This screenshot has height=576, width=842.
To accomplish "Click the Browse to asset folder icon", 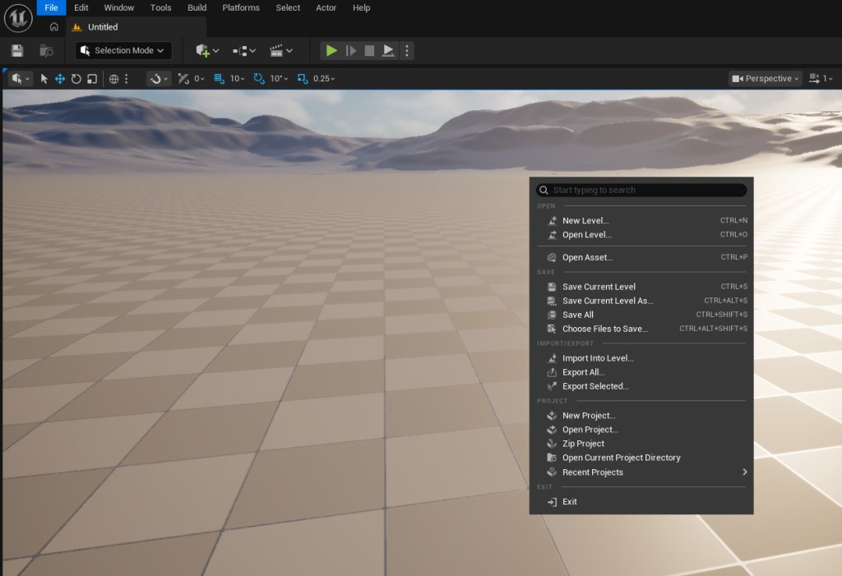I will pyautogui.click(x=47, y=51).
